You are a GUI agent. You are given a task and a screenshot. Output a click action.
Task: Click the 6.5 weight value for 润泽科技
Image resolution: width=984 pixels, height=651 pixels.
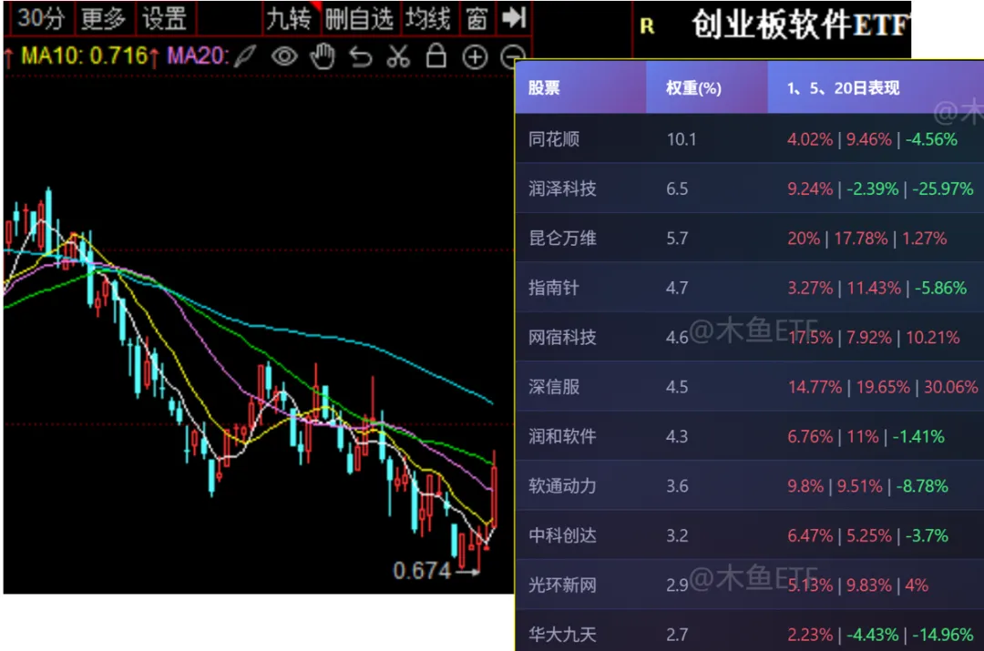tap(676, 188)
